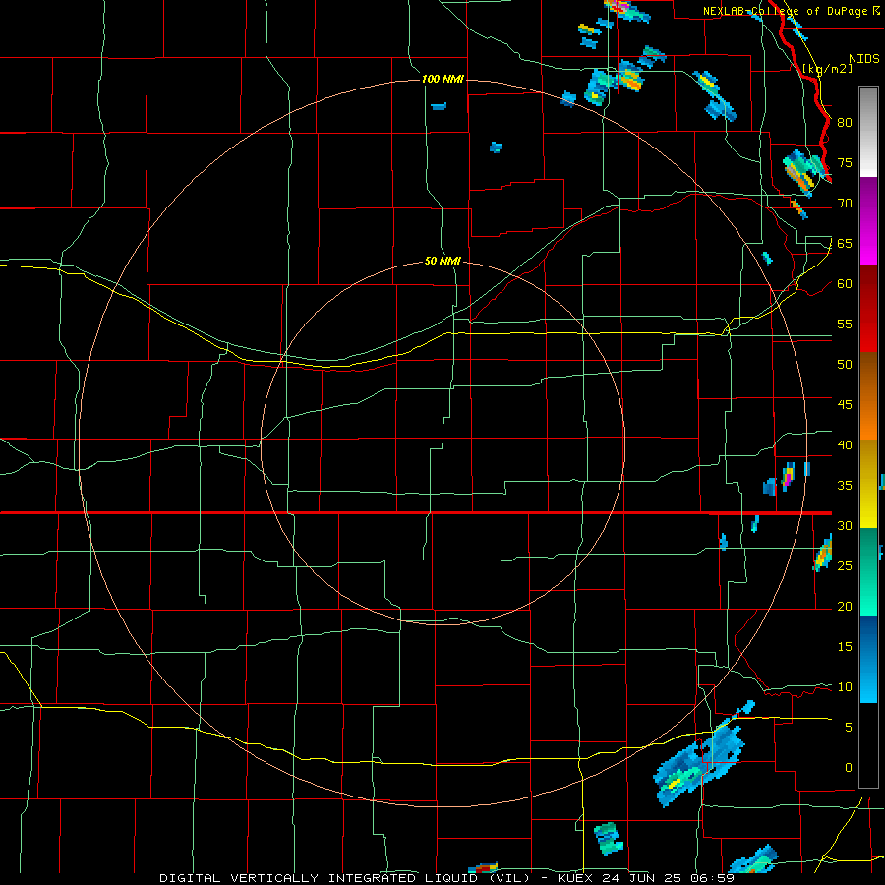
Task: Click the 50 NMI range ring label
Action: pos(442,261)
